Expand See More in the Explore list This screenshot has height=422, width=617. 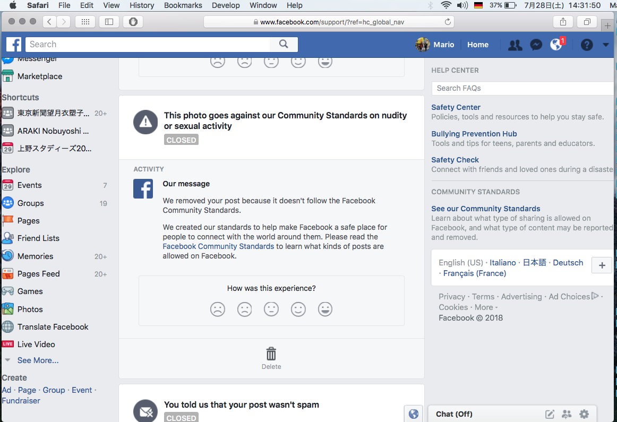tap(38, 360)
